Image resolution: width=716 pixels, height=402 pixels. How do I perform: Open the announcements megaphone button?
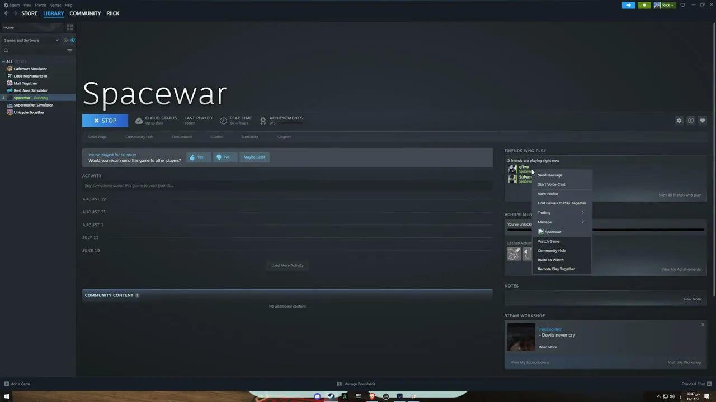tap(629, 5)
